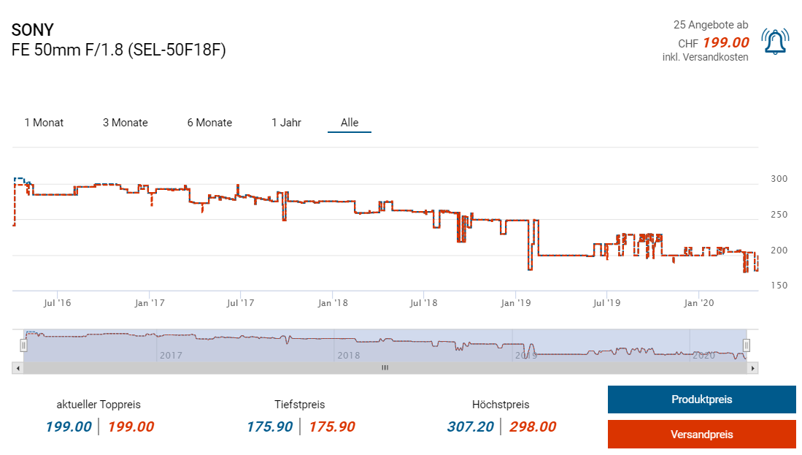Choose the 1 Jahr time range
This screenshot has width=802, height=455.
tap(286, 123)
